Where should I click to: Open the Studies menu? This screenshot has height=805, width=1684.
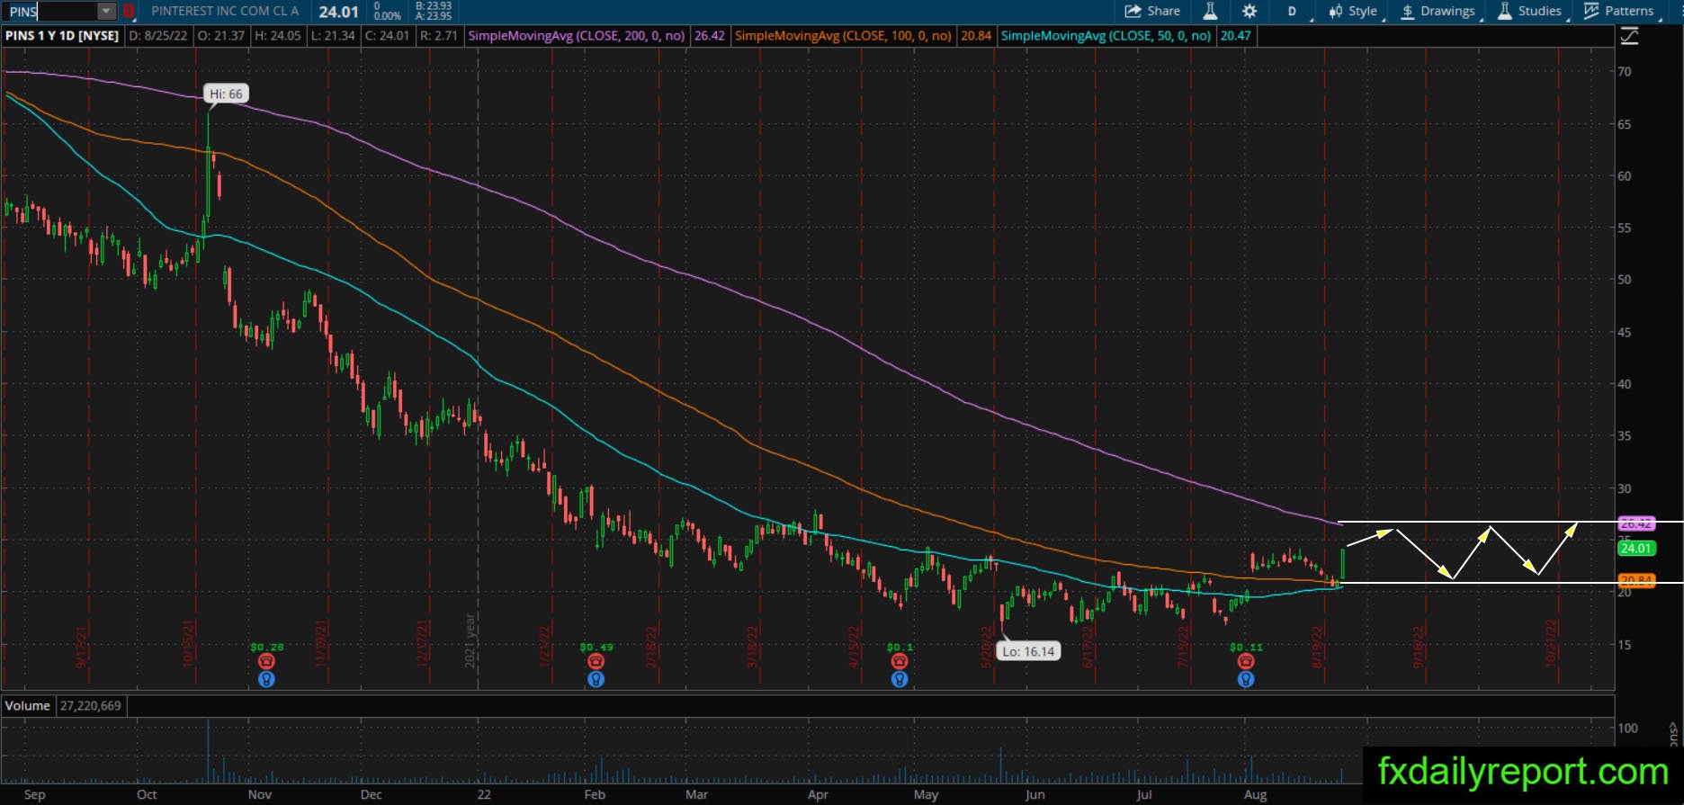[1529, 12]
